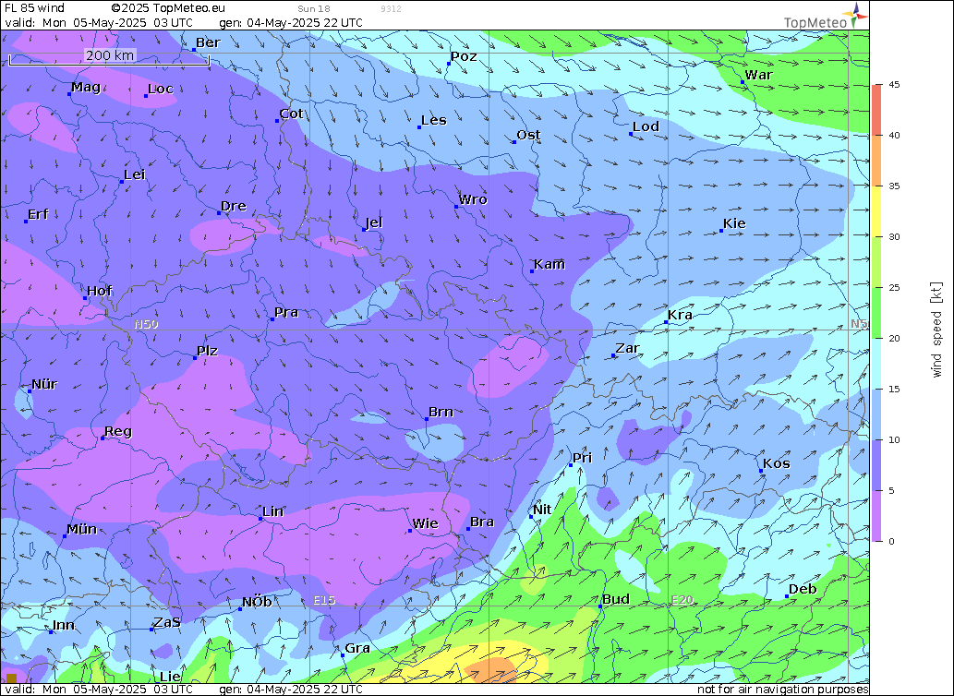Select the 'Nür' city label
The height and width of the screenshot is (696, 954).
[x=44, y=384]
